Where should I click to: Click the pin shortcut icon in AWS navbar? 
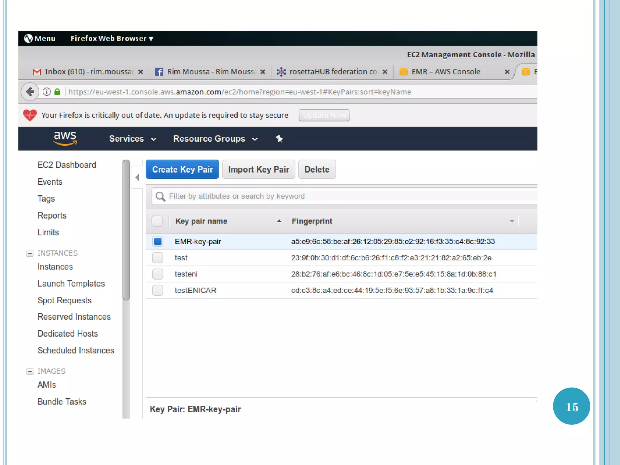click(x=279, y=139)
